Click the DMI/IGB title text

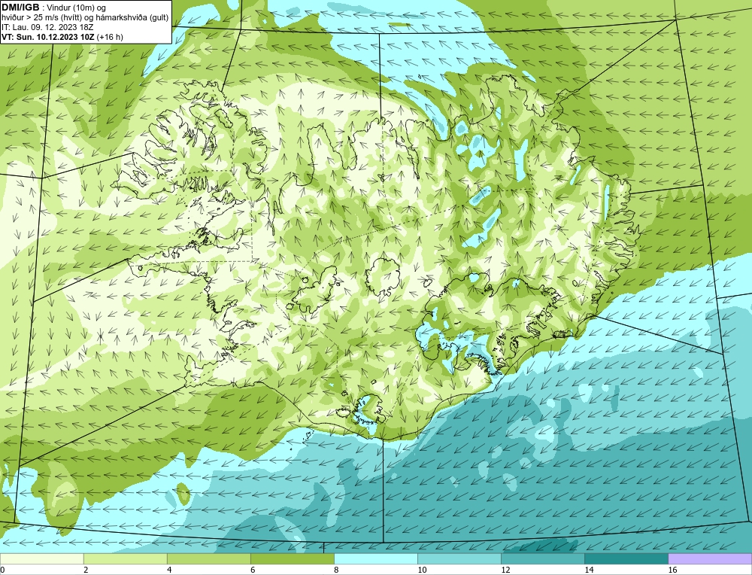coord(20,8)
